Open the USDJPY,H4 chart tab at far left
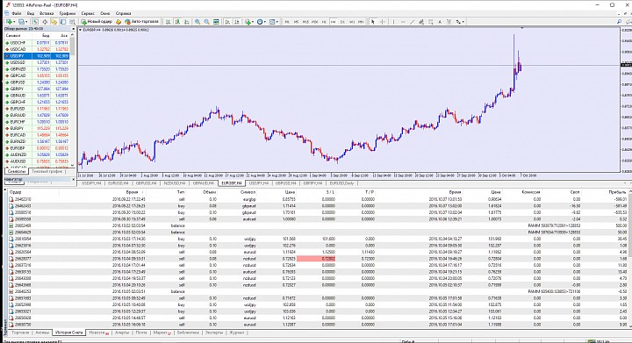This screenshot has height=343, width=632. 91,183
